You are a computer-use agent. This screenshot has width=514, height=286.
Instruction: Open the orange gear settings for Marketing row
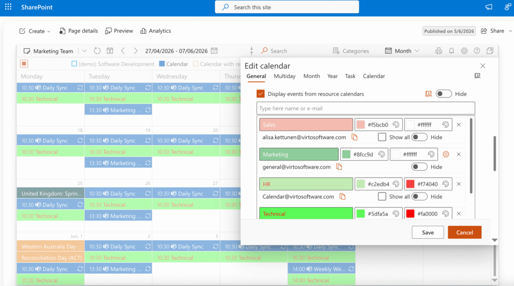(x=446, y=154)
